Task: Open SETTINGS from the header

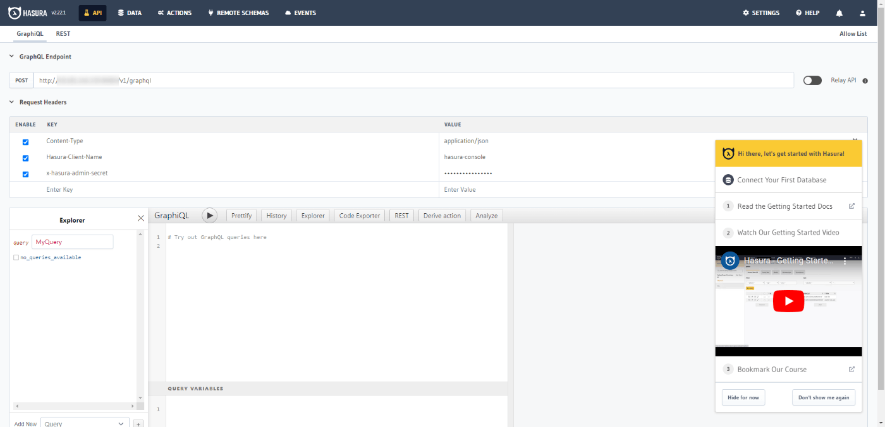Action: click(761, 13)
